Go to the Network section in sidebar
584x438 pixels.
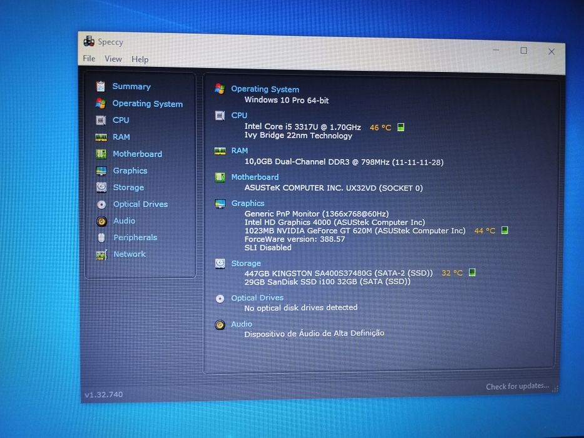pyautogui.click(x=129, y=254)
